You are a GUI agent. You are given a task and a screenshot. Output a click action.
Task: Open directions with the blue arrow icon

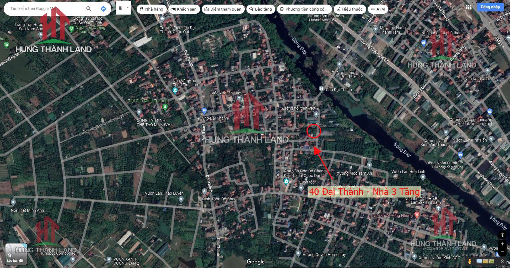click(x=103, y=9)
